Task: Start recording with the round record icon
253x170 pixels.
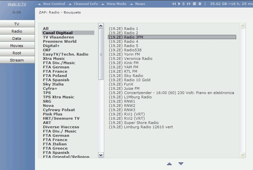Action: tap(200, 4)
